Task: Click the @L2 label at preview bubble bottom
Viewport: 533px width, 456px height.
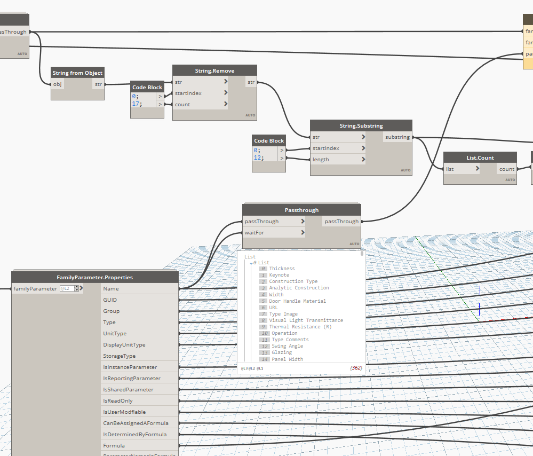Action: tap(252, 367)
